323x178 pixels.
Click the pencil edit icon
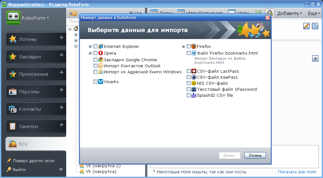click(306, 26)
